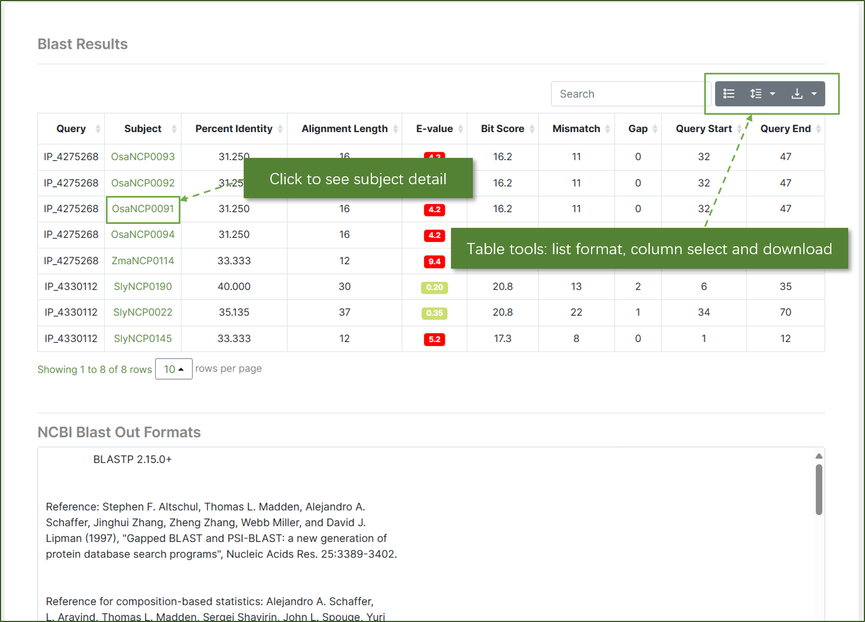Click the E-value column header
865x622 pixels.
[x=434, y=129]
